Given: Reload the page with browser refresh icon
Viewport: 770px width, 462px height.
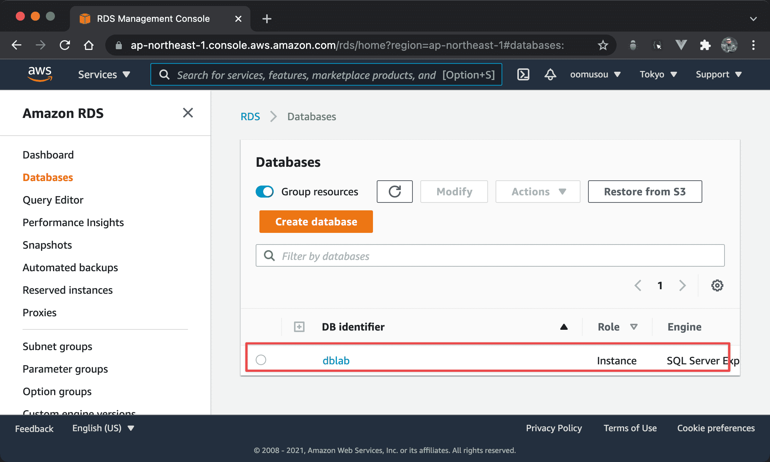Looking at the screenshot, I should tap(65, 45).
